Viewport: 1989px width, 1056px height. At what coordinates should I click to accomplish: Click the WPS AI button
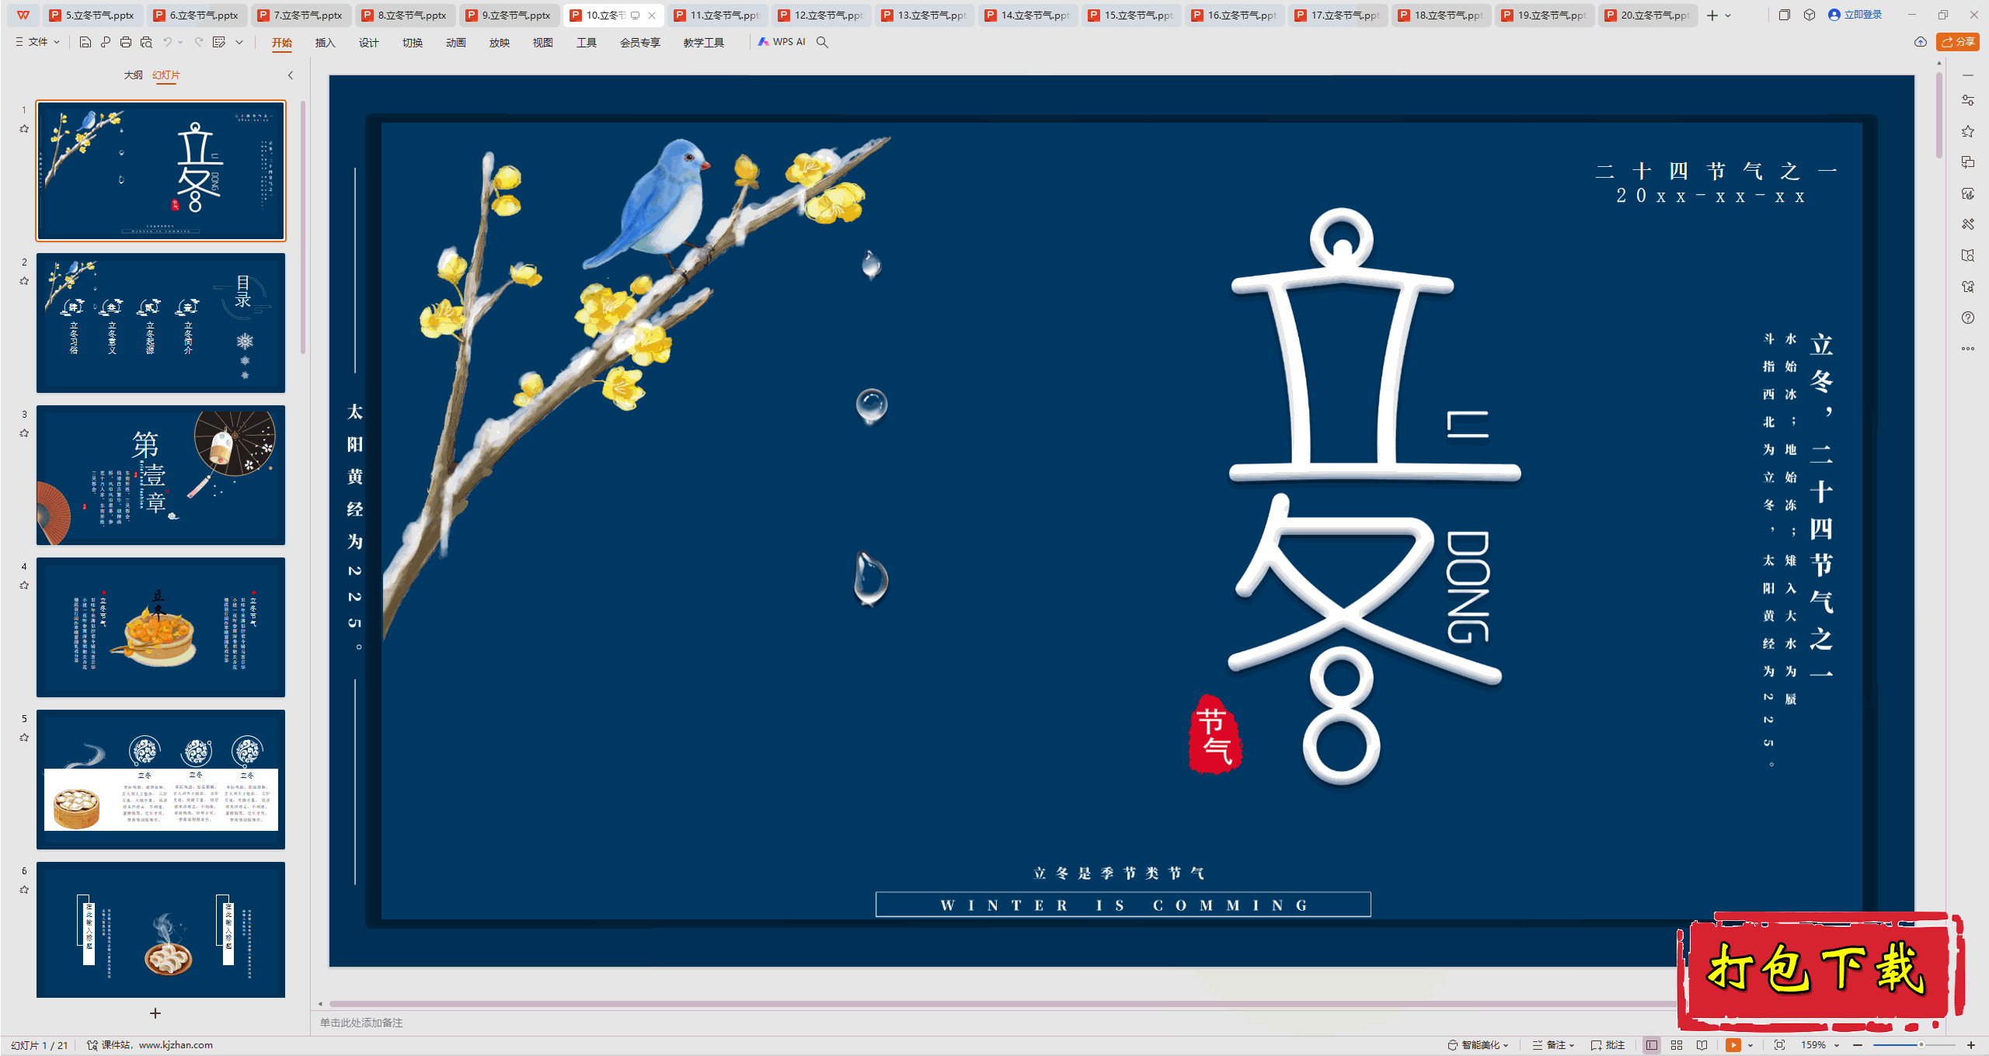(x=782, y=42)
